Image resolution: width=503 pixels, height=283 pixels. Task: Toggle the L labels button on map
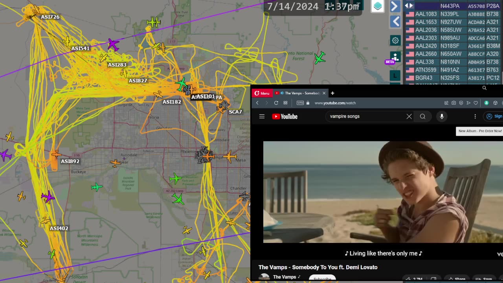395,75
